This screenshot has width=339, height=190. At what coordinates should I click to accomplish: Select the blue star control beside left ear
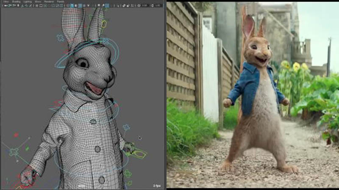pos(60,38)
